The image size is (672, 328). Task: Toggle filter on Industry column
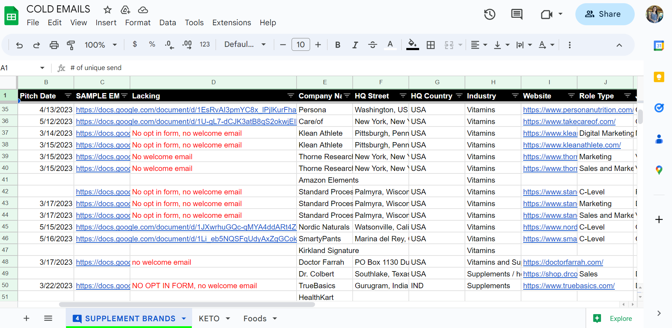click(515, 96)
